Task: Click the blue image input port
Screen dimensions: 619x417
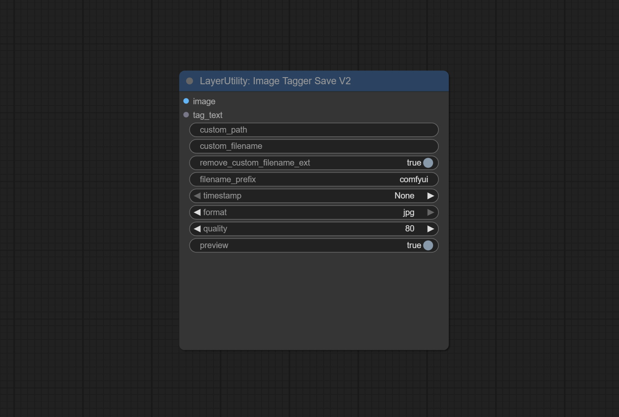Action: 186,101
